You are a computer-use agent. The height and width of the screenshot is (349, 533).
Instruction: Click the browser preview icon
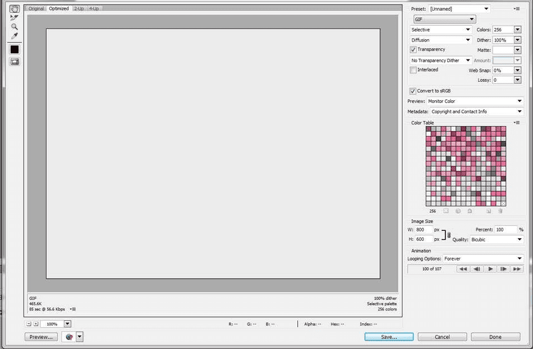coord(70,337)
